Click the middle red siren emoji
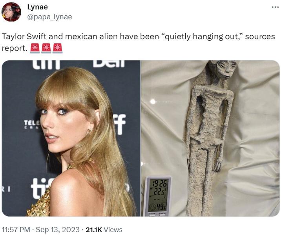Screen dimensions: 281x235 tap(46, 48)
